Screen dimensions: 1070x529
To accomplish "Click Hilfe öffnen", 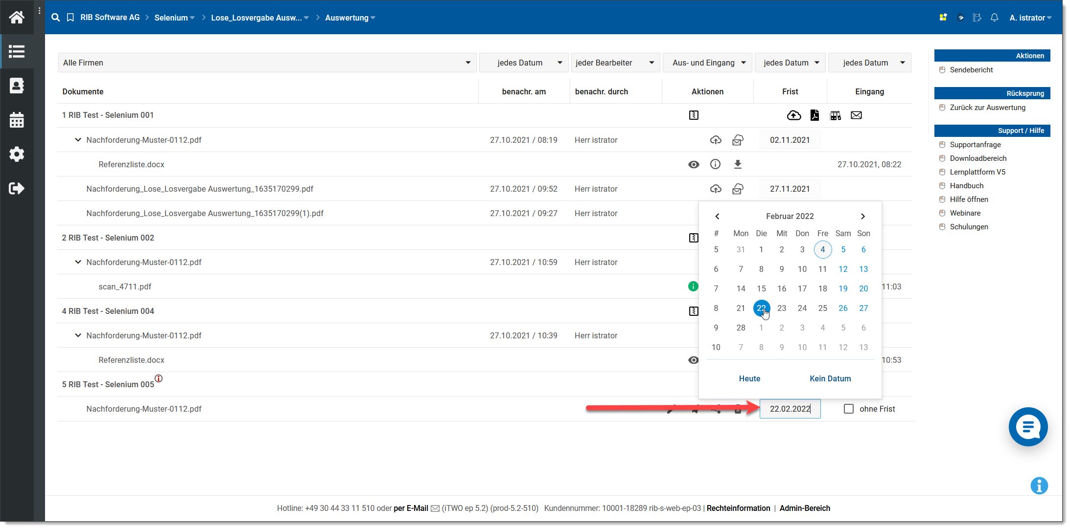I will 969,199.
